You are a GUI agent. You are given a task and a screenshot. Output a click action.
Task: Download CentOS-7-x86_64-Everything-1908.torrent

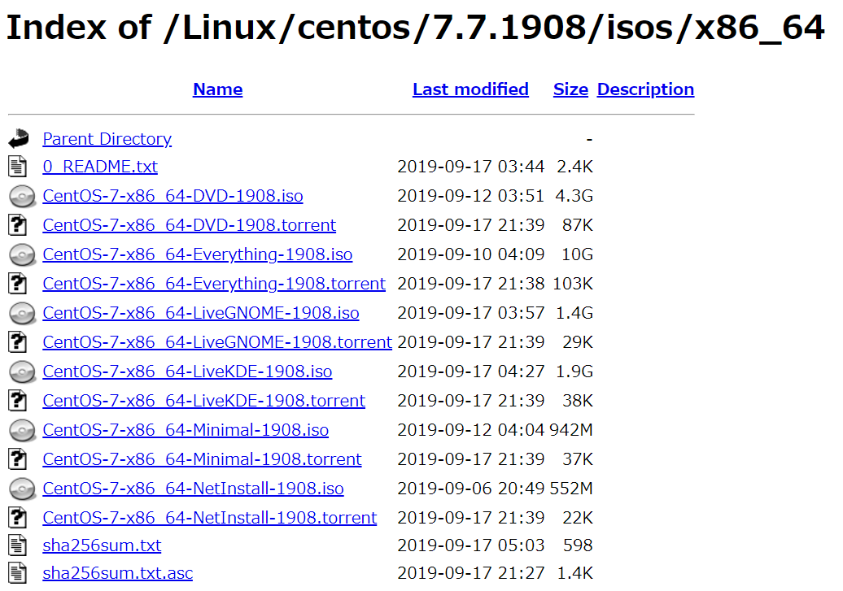(216, 284)
